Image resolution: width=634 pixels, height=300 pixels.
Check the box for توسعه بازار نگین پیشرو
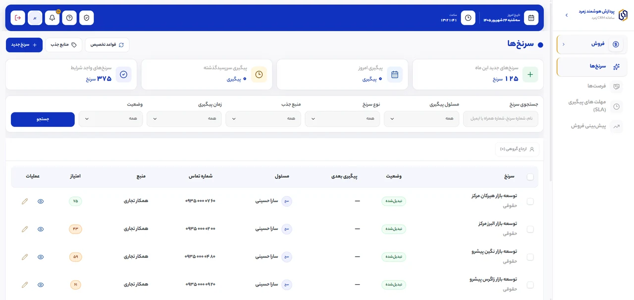530,257
